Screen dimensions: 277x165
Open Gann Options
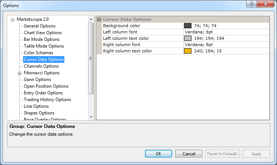38,80
